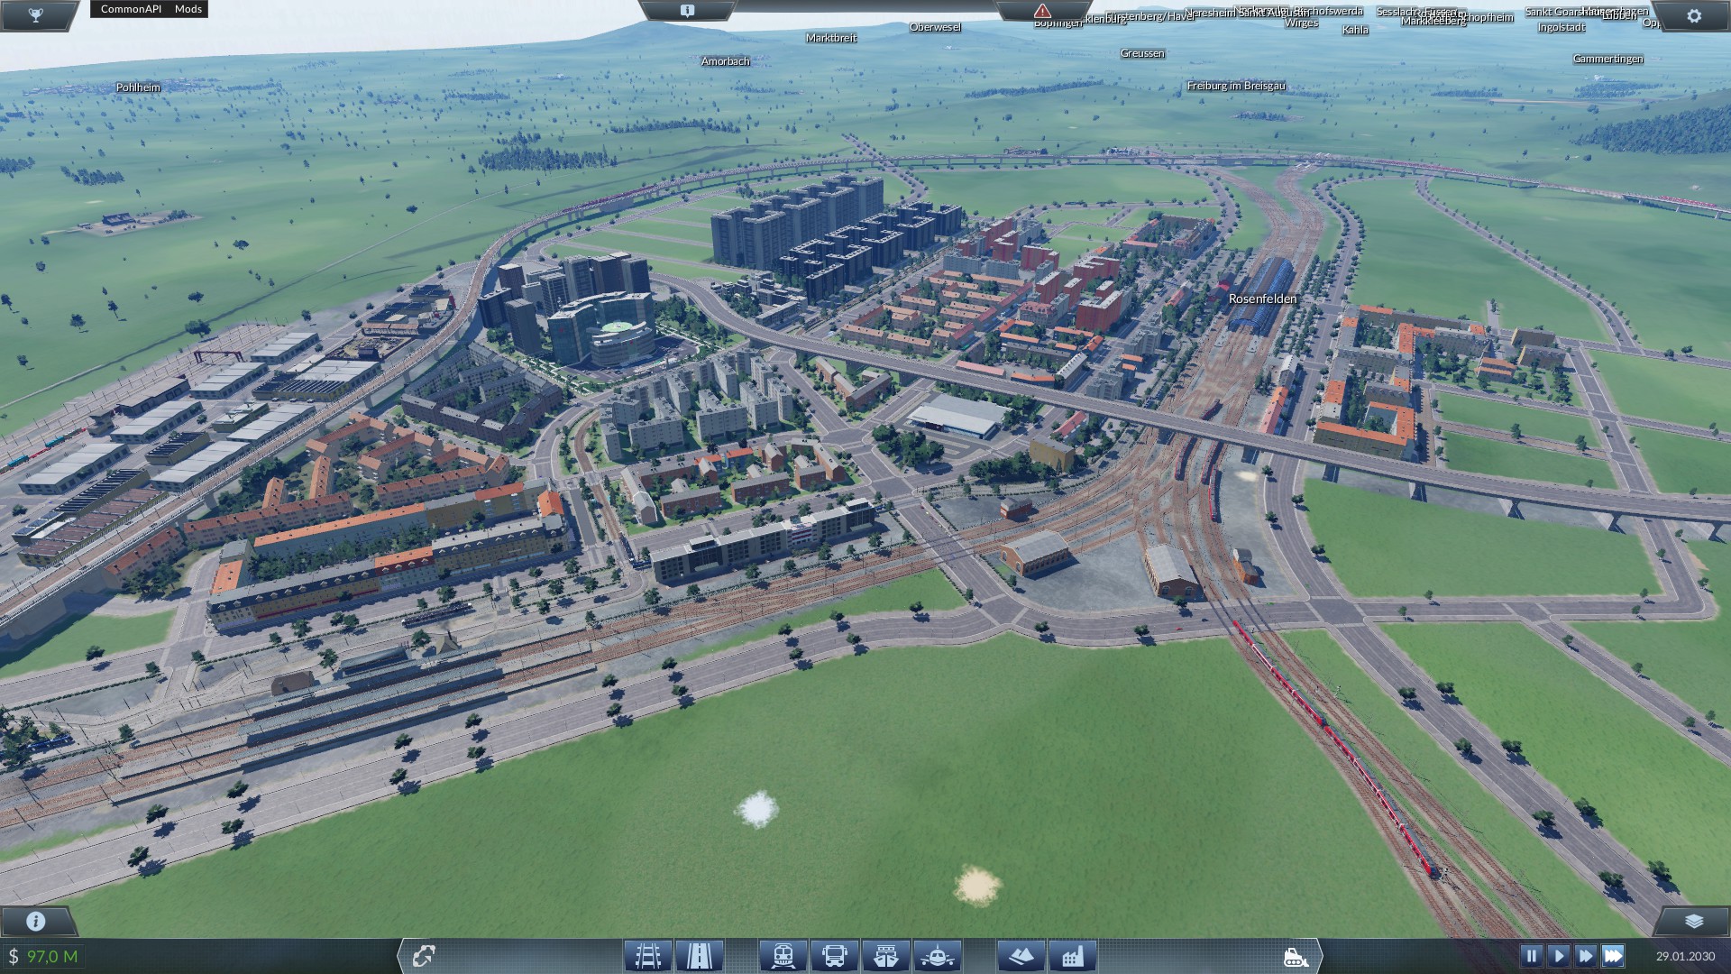Click the 29.01.2030 game date
Image resolution: width=1731 pixels, height=974 pixels.
[1685, 956]
